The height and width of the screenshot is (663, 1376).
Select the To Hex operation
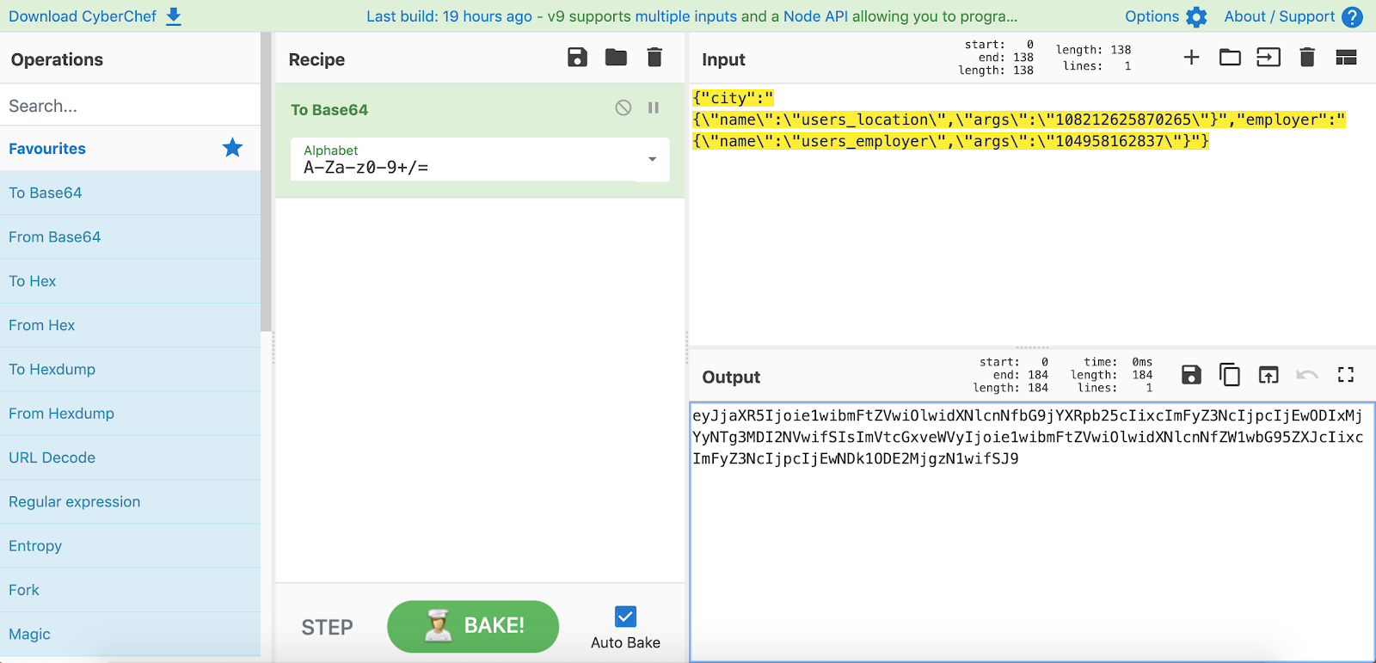click(131, 281)
